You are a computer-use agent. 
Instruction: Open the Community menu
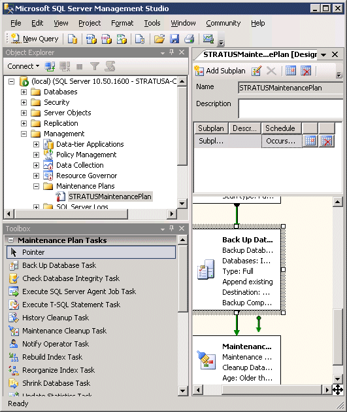223,23
